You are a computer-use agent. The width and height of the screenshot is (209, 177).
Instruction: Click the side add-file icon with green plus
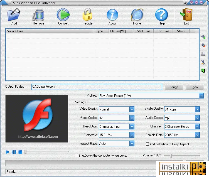click(203, 37)
